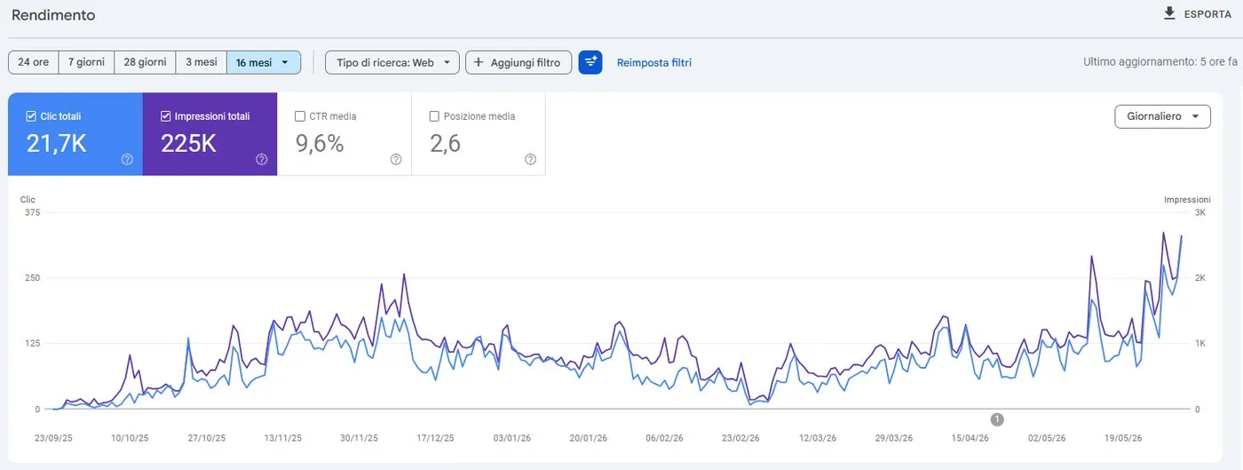Open the Giornaliero granularity dropdown
This screenshot has height=470, width=1243.
[1162, 116]
